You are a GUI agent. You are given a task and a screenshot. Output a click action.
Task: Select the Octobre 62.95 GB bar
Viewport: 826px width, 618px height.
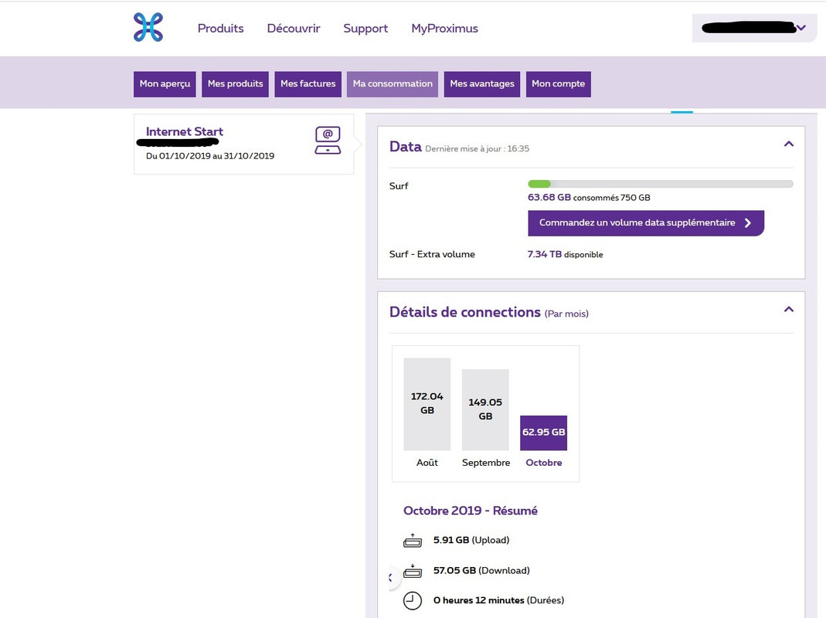[x=544, y=433]
